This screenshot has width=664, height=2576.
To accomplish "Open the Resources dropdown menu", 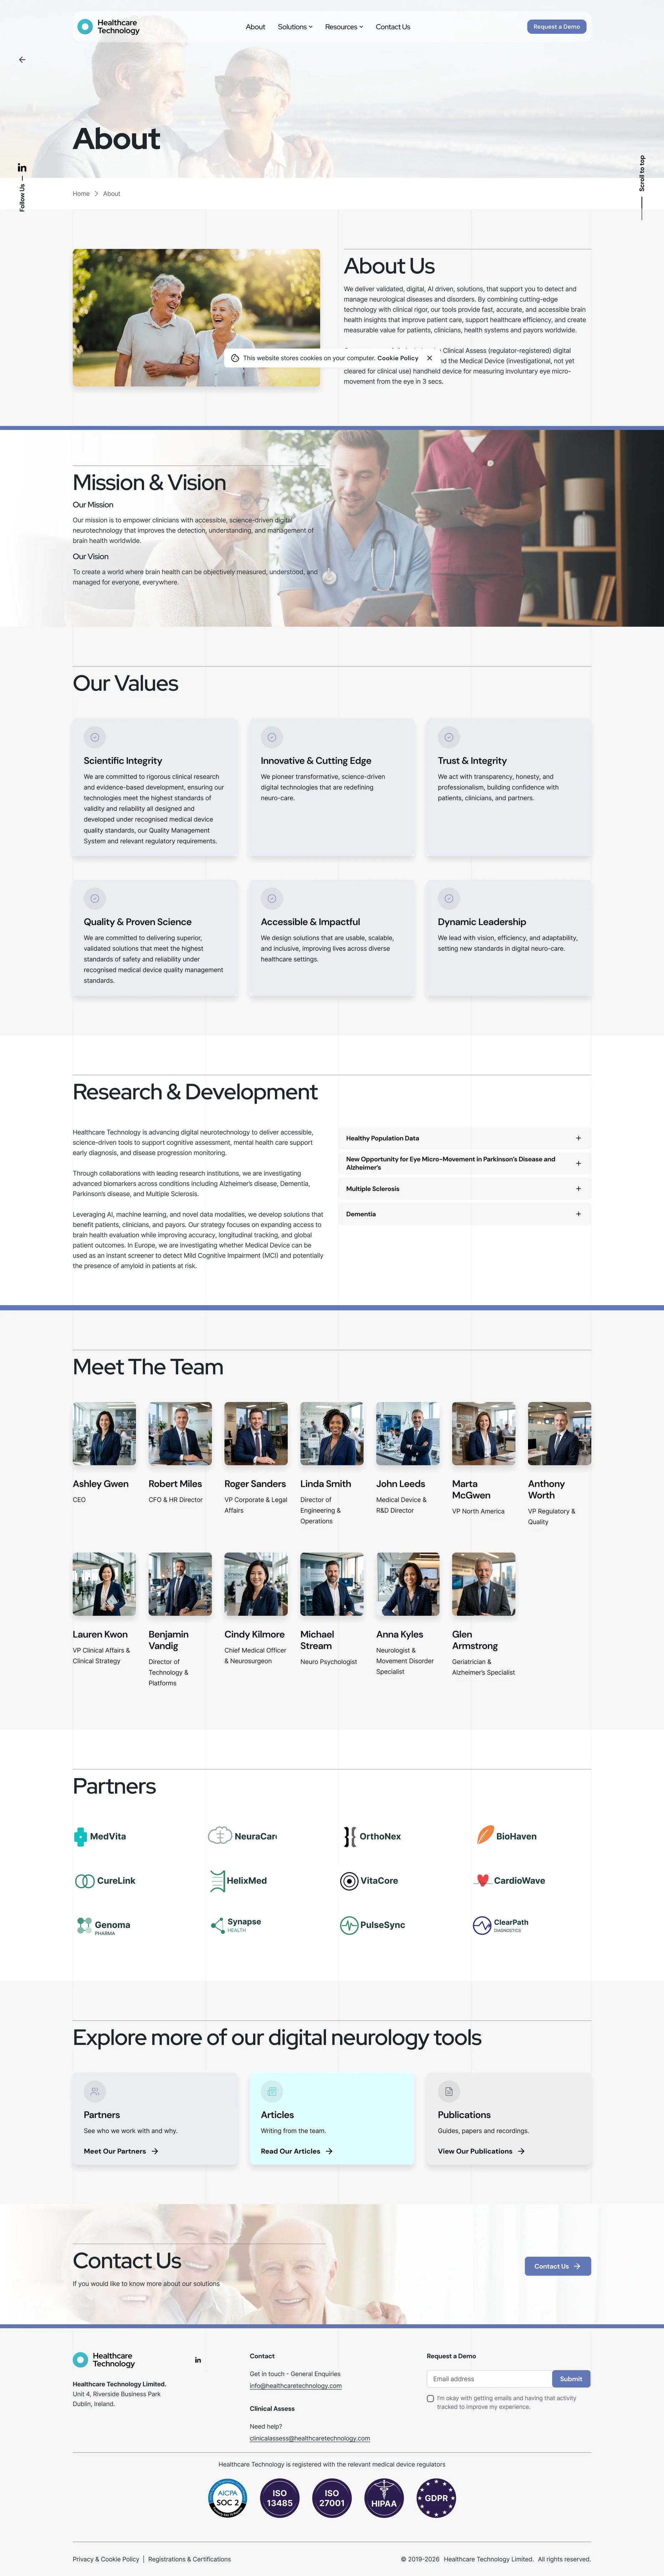I will tap(344, 27).
